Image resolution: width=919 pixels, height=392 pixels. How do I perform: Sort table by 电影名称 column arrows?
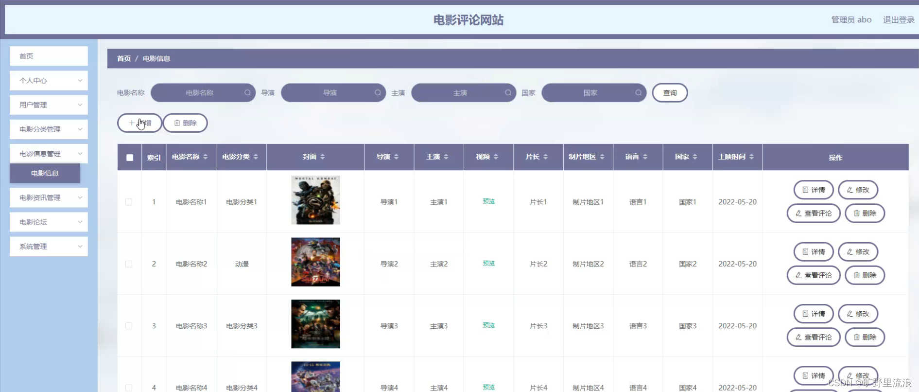point(206,157)
